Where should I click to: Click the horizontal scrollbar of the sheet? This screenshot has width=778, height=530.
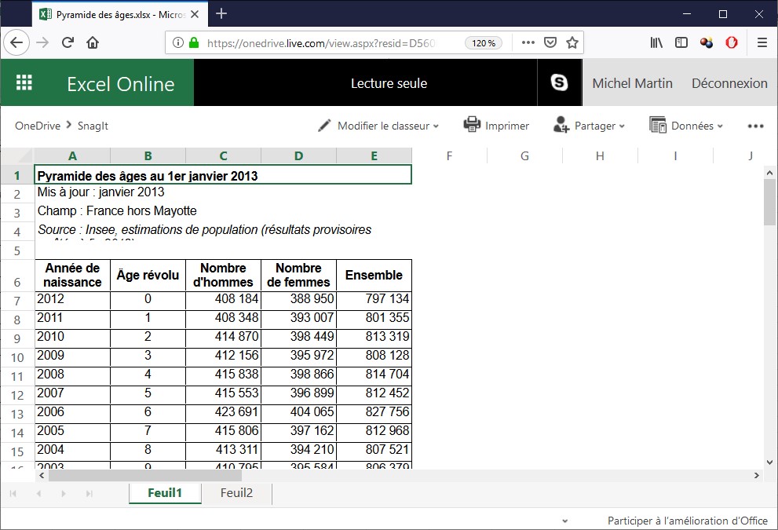coord(145,475)
